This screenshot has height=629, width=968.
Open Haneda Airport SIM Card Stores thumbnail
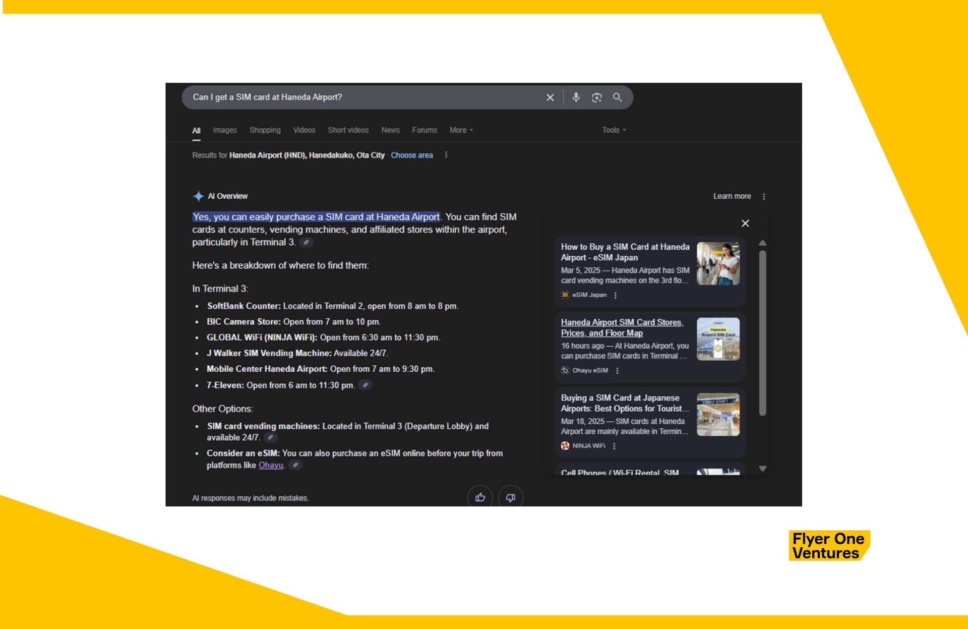(x=718, y=339)
